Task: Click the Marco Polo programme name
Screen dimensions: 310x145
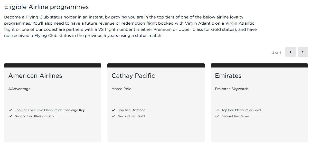Action: click(121, 89)
